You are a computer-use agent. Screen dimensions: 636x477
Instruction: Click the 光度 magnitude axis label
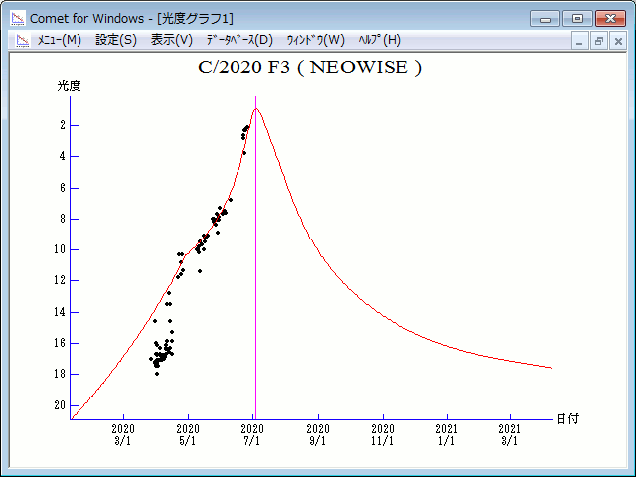tap(69, 86)
